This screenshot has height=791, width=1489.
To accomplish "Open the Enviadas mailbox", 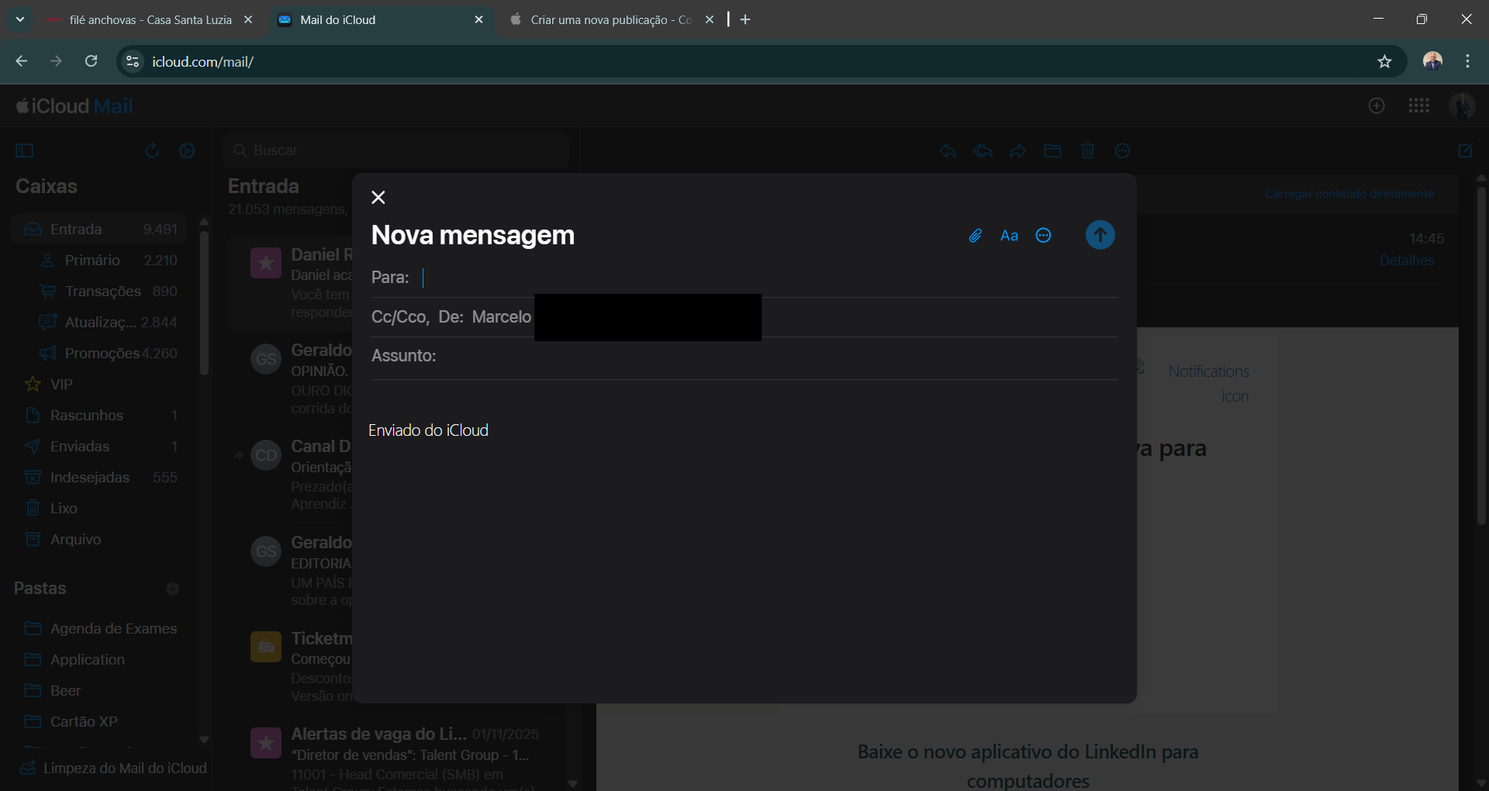I will tap(99, 447).
